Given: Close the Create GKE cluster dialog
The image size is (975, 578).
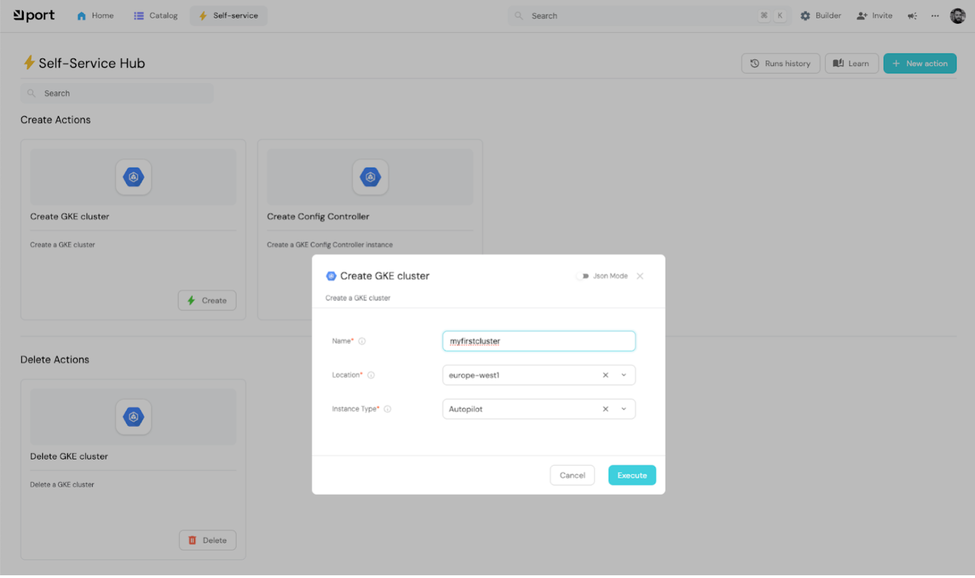Looking at the screenshot, I should [640, 276].
